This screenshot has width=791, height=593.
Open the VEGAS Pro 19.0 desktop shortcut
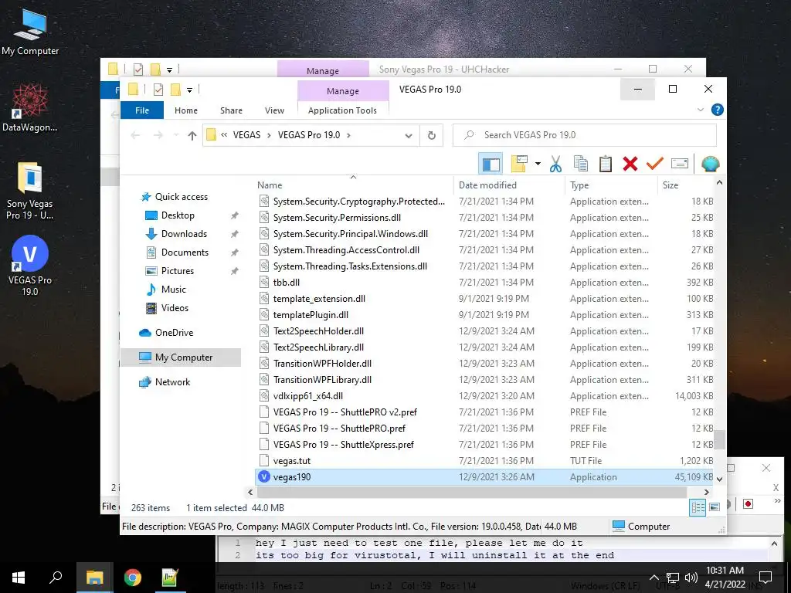(x=30, y=266)
